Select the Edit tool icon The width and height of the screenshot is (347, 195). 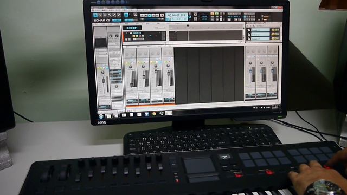tap(110, 15)
